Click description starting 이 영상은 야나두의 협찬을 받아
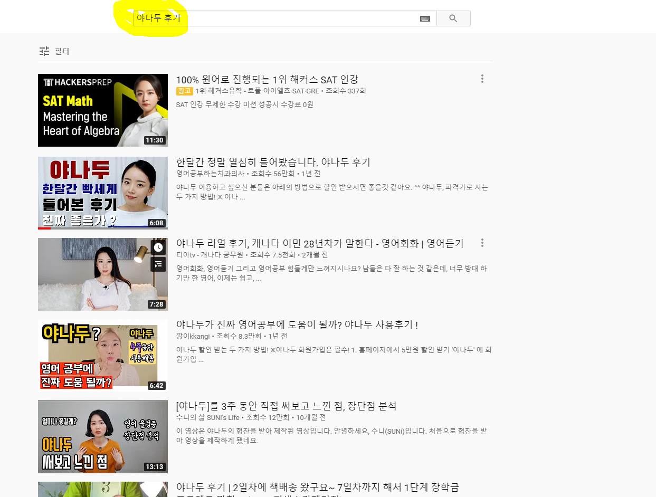Viewport: 656px width, 497px height. click(331, 436)
